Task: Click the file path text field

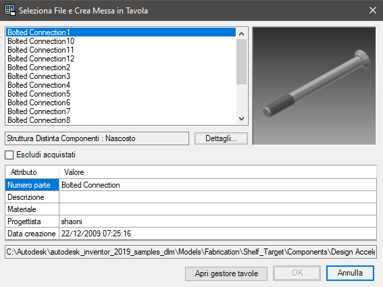Action: point(190,252)
